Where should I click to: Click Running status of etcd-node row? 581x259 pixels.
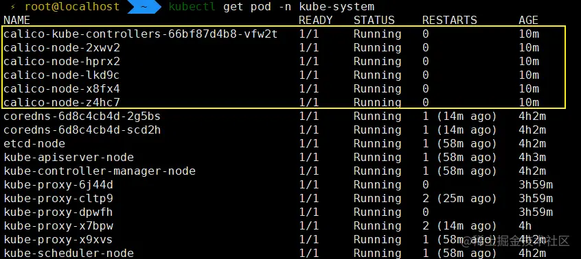377,144
